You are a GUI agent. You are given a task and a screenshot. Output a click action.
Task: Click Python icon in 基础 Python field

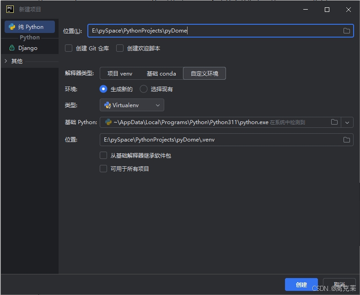pos(108,122)
